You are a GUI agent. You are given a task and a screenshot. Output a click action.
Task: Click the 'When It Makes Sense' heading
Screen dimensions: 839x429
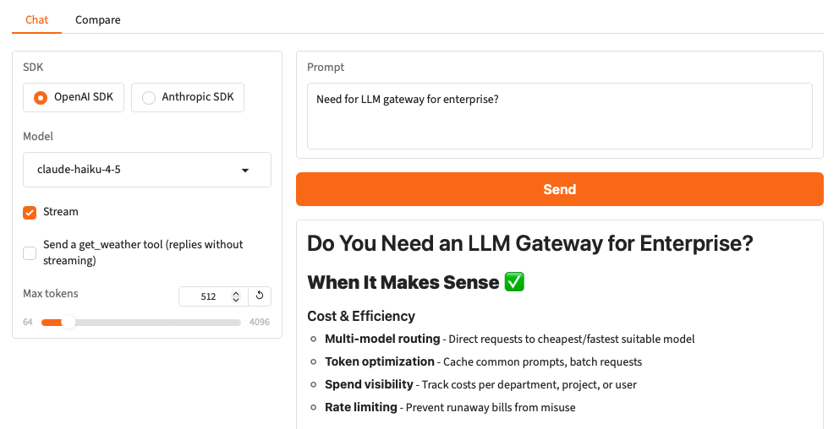click(403, 282)
